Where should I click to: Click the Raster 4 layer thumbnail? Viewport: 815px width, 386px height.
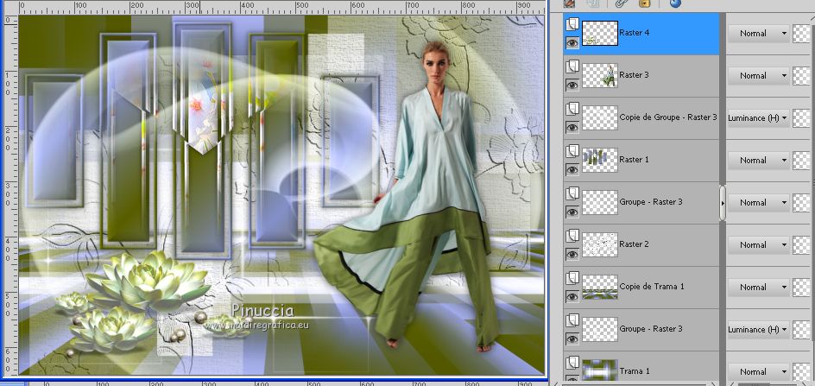(600, 34)
